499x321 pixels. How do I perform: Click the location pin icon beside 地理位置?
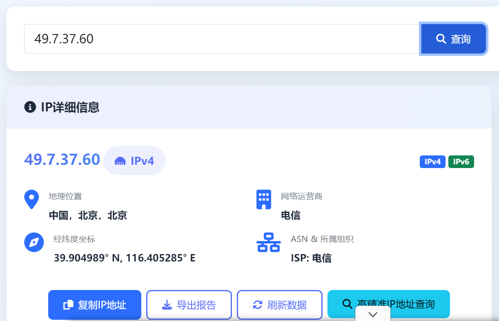click(x=31, y=199)
